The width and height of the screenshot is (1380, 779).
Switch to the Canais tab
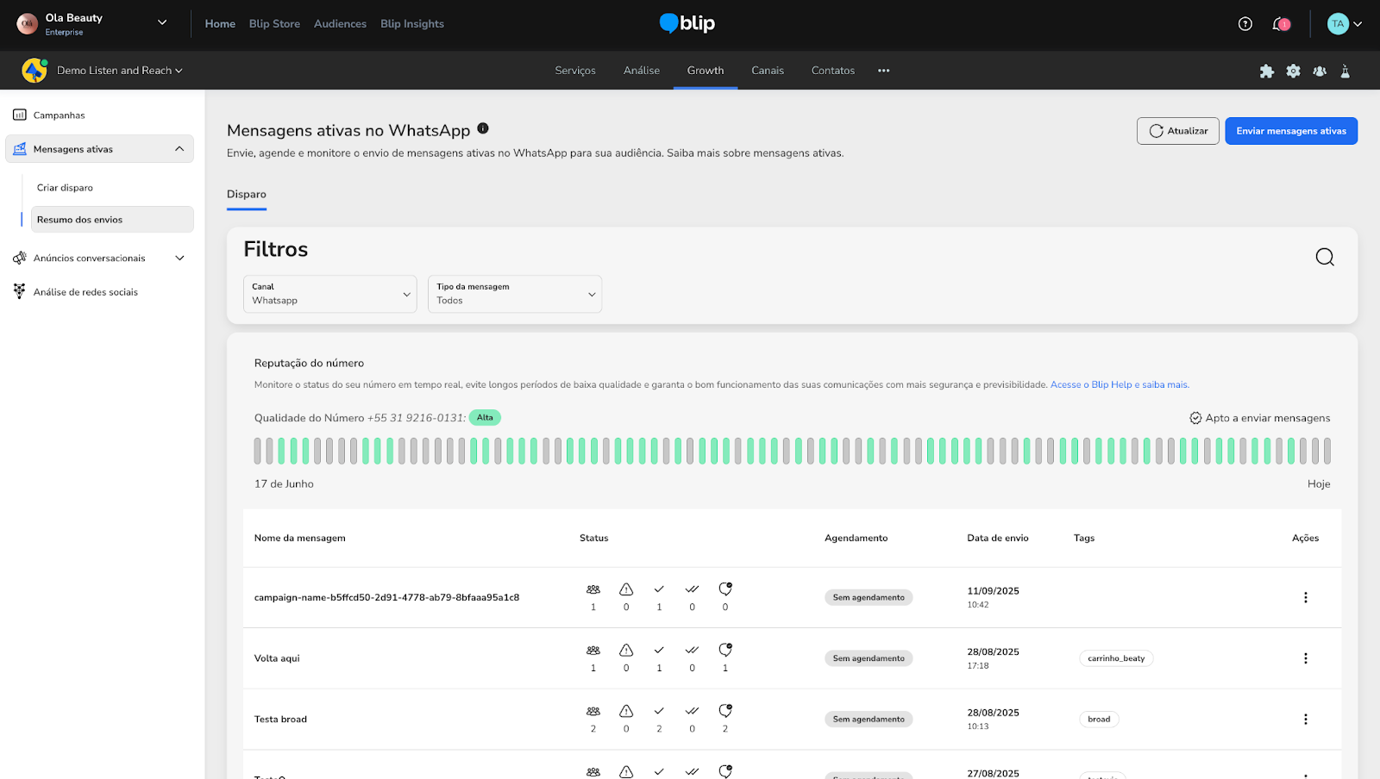(x=767, y=71)
